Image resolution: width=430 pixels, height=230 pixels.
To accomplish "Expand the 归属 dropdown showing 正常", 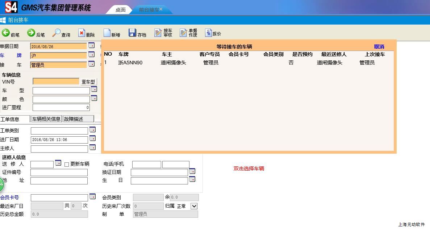I will point(194,206).
